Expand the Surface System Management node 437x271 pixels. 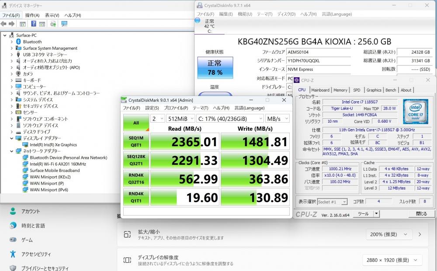[x=11, y=48]
